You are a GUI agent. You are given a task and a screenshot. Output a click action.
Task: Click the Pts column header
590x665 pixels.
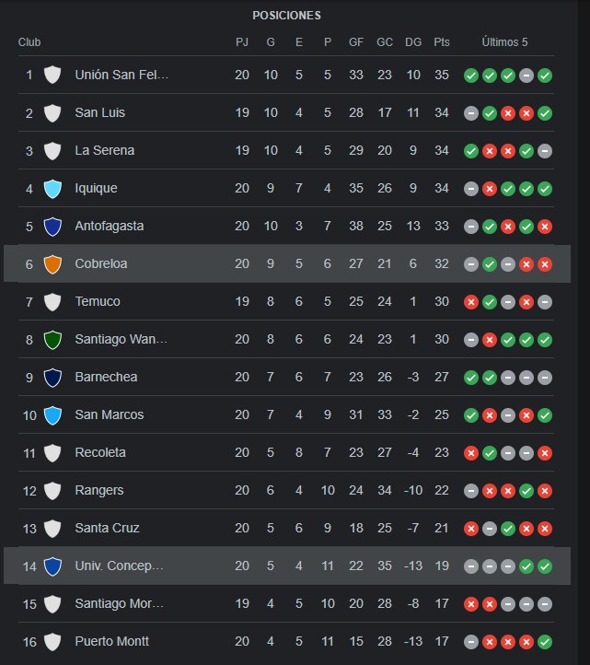(442, 42)
